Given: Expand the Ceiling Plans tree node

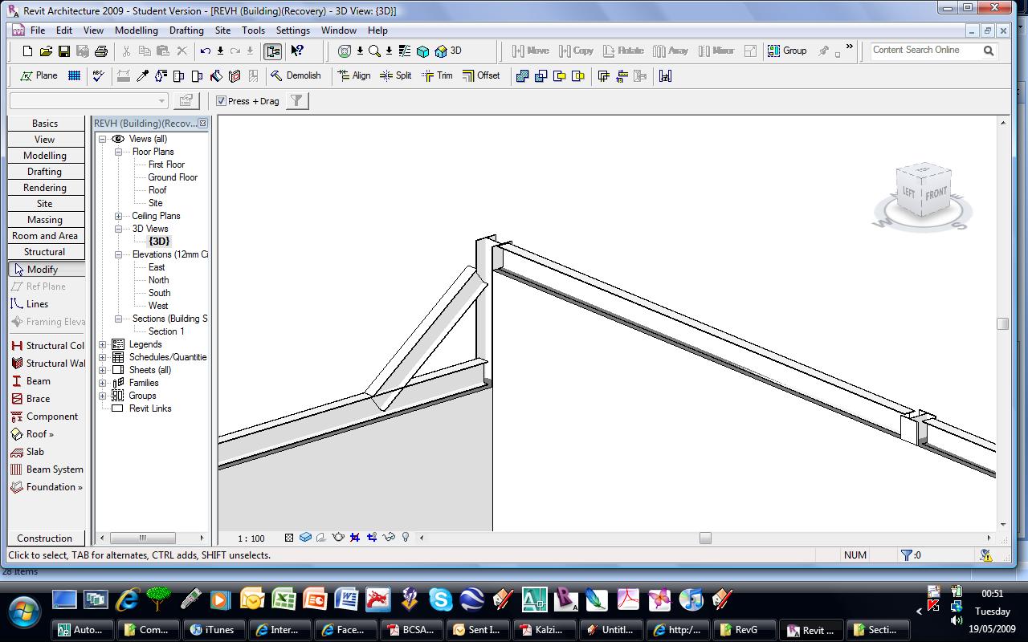Looking at the screenshot, I should (118, 216).
